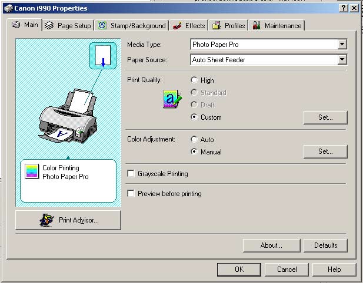Viewport: 363px width, 283px height.
Task: Open the Maintenance tab
Action: click(277, 26)
